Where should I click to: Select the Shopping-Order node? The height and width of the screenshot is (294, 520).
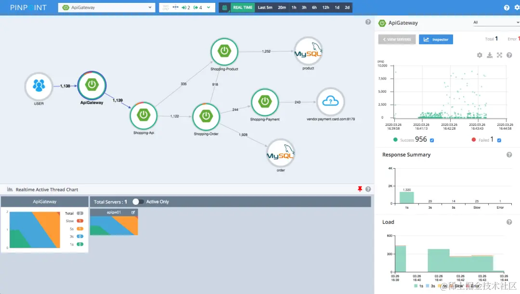click(206, 117)
